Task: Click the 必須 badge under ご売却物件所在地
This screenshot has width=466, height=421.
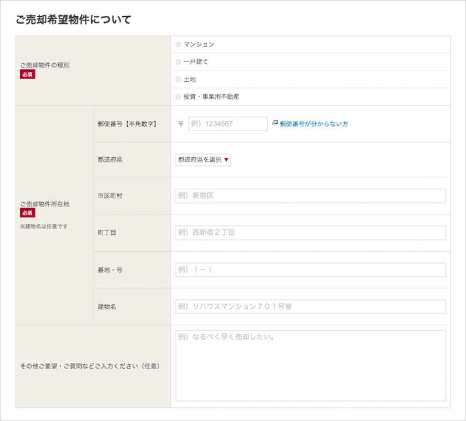Action: pos(28,213)
